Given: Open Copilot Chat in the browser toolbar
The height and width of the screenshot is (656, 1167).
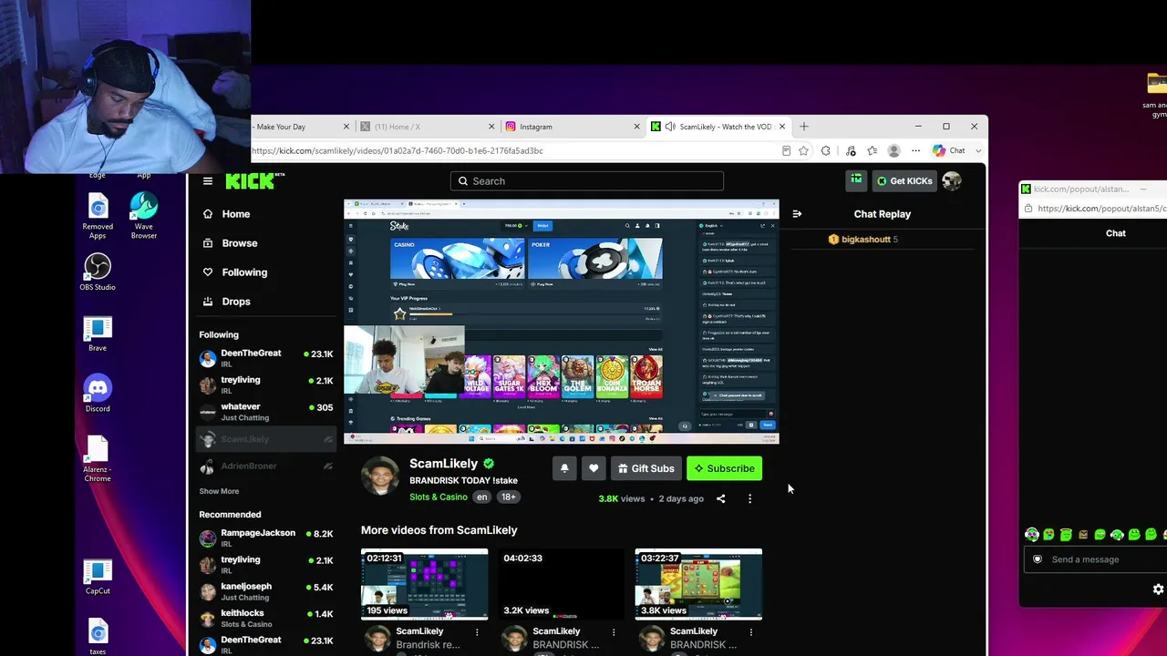Looking at the screenshot, I should tap(948, 150).
